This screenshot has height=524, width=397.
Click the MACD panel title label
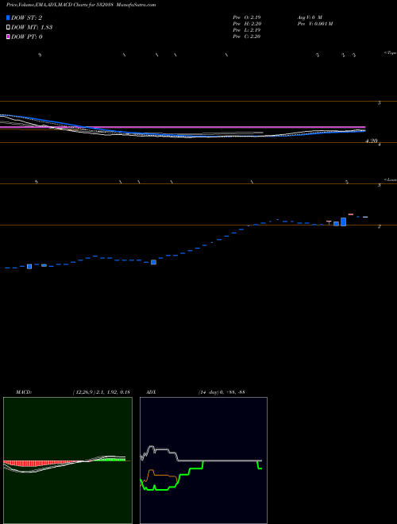click(x=24, y=392)
